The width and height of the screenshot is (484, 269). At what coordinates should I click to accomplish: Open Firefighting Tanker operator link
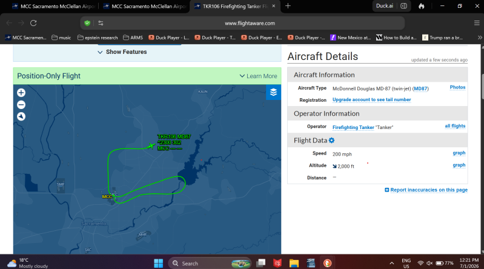(353, 127)
